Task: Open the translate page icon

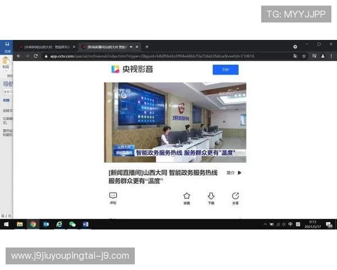Action: click(x=295, y=56)
